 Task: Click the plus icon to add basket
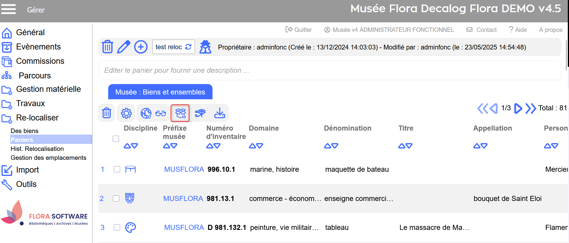tap(141, 47)
